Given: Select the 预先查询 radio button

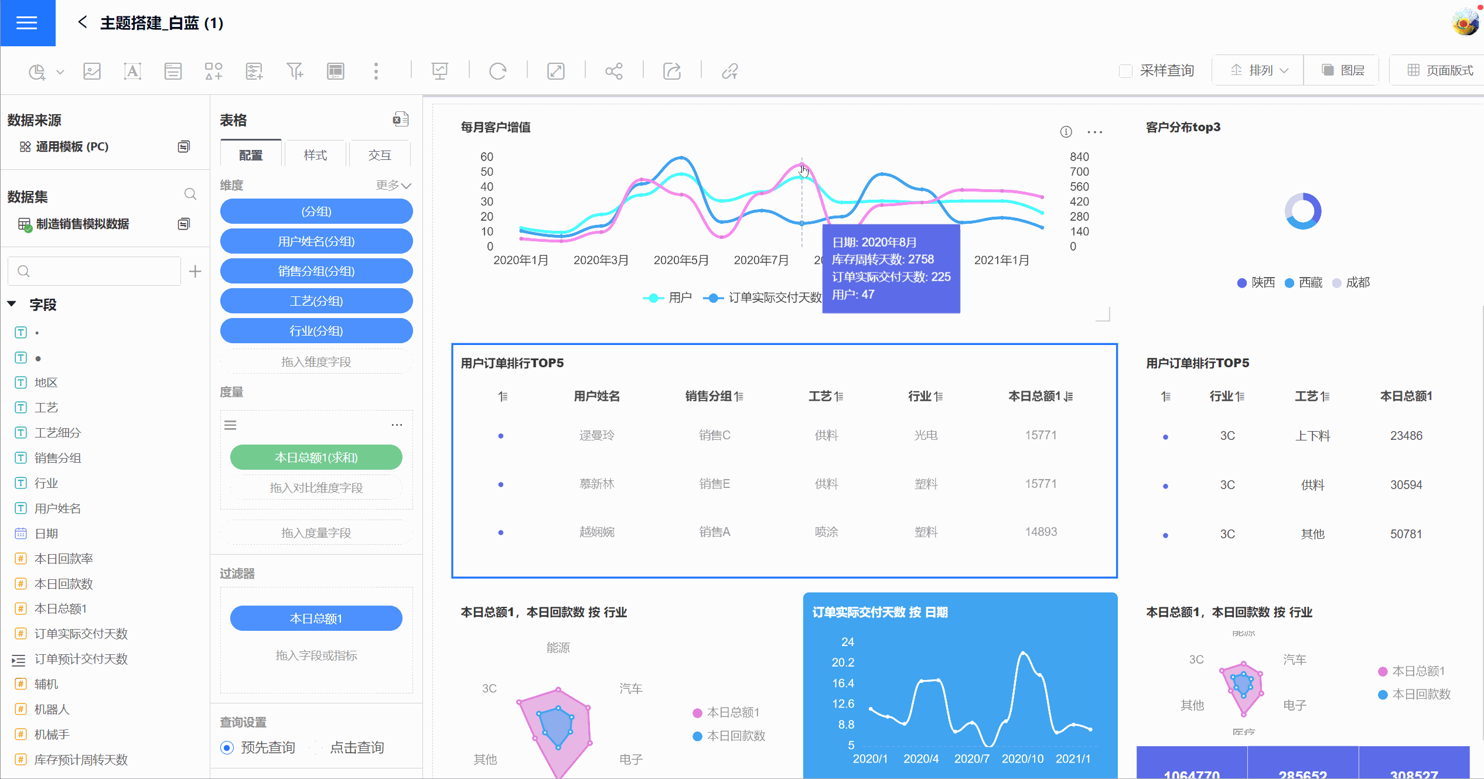Looking at the screenshot, I should [227, 747].
